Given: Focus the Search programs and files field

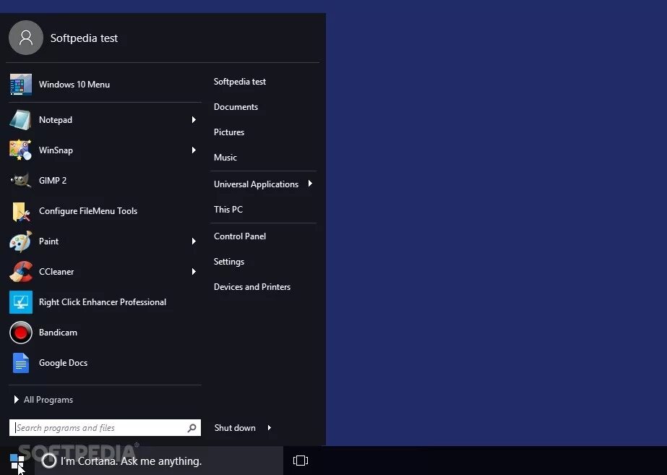Looking at the screenshot, I should click(x=105, y=428).
